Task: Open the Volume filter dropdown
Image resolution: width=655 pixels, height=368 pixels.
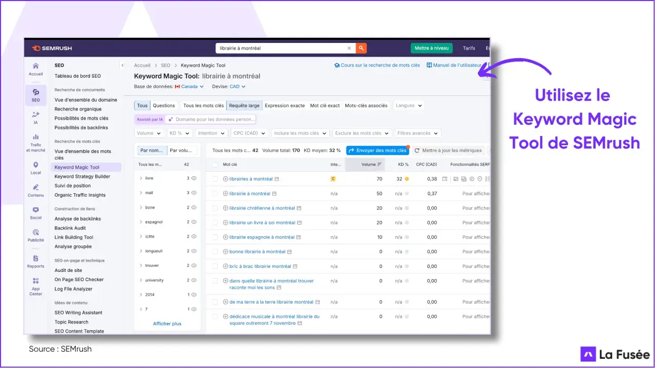Action: 149,133
